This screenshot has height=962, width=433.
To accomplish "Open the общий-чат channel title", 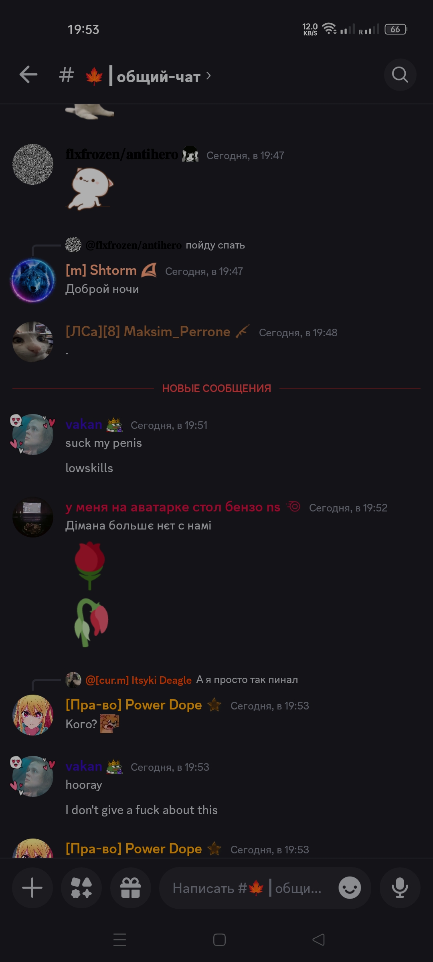I will click(x=158, y=76).
